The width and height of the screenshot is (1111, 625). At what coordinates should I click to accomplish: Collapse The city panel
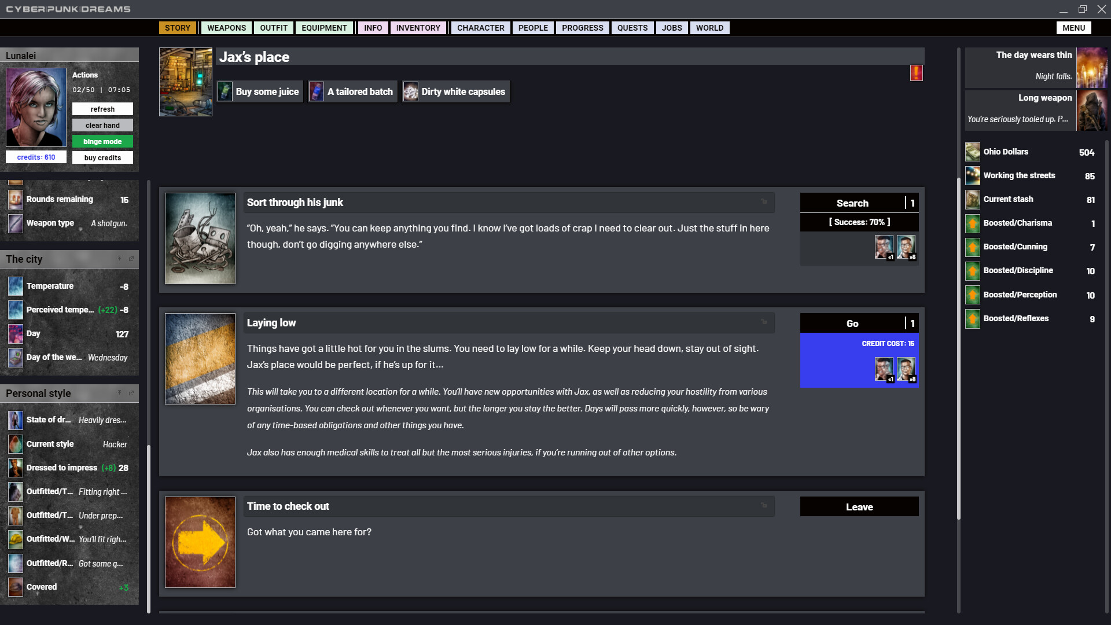pos(120,259)
